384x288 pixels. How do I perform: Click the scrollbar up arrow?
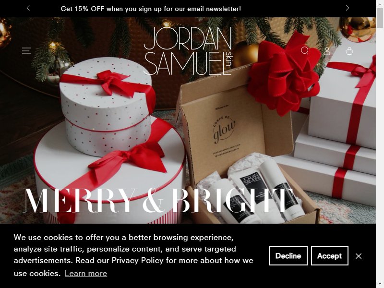point(380,4)
